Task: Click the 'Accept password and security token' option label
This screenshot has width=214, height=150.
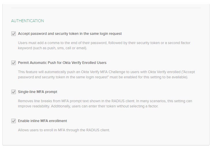Action: click(x=70, y=34)
